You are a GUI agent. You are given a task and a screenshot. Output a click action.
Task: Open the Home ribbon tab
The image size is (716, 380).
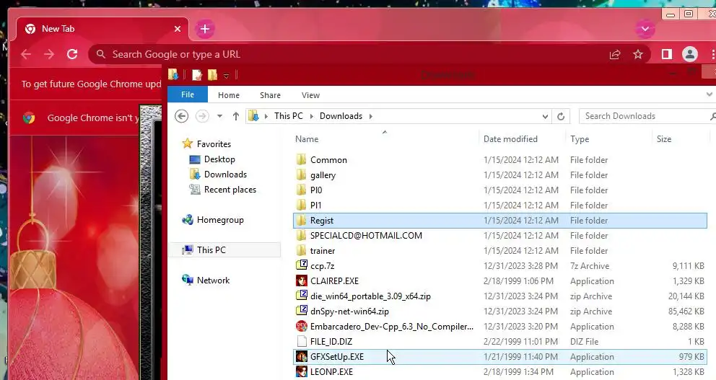point(229,95)
